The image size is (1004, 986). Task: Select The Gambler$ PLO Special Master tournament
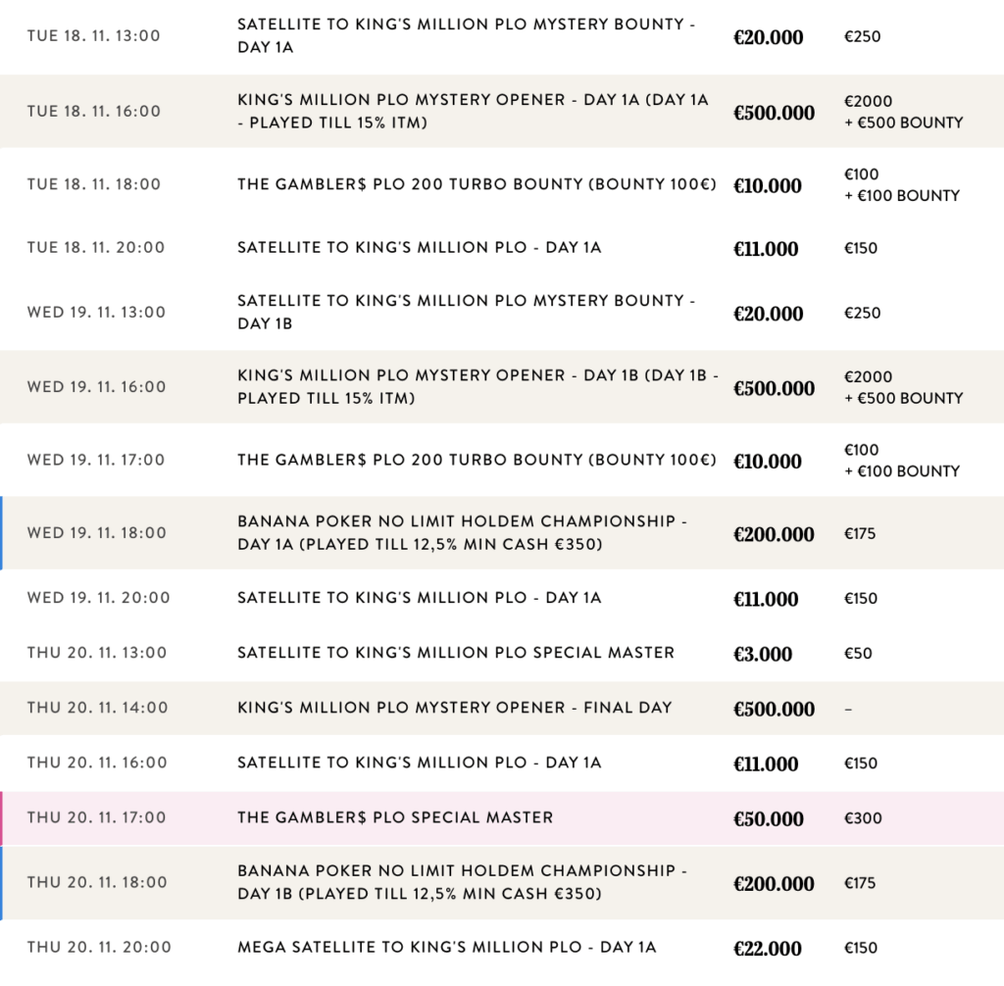395,817
